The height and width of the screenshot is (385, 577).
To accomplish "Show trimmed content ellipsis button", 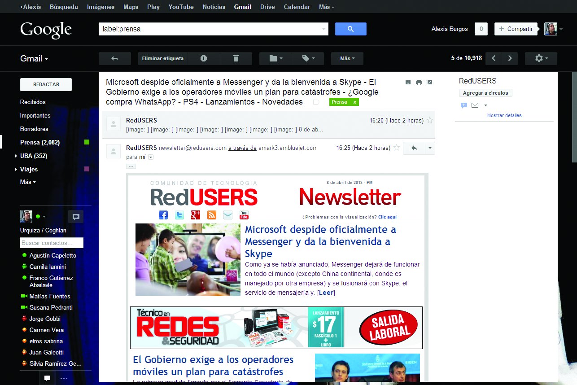I will [131, 166].
